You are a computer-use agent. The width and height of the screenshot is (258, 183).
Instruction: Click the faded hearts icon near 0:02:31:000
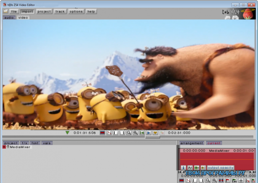[x=162, y=133]
